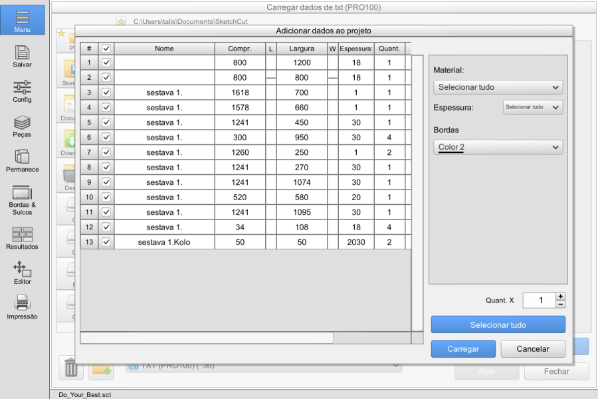
Task: Click the Cancelar button
Action: click(x=533, y=349)
